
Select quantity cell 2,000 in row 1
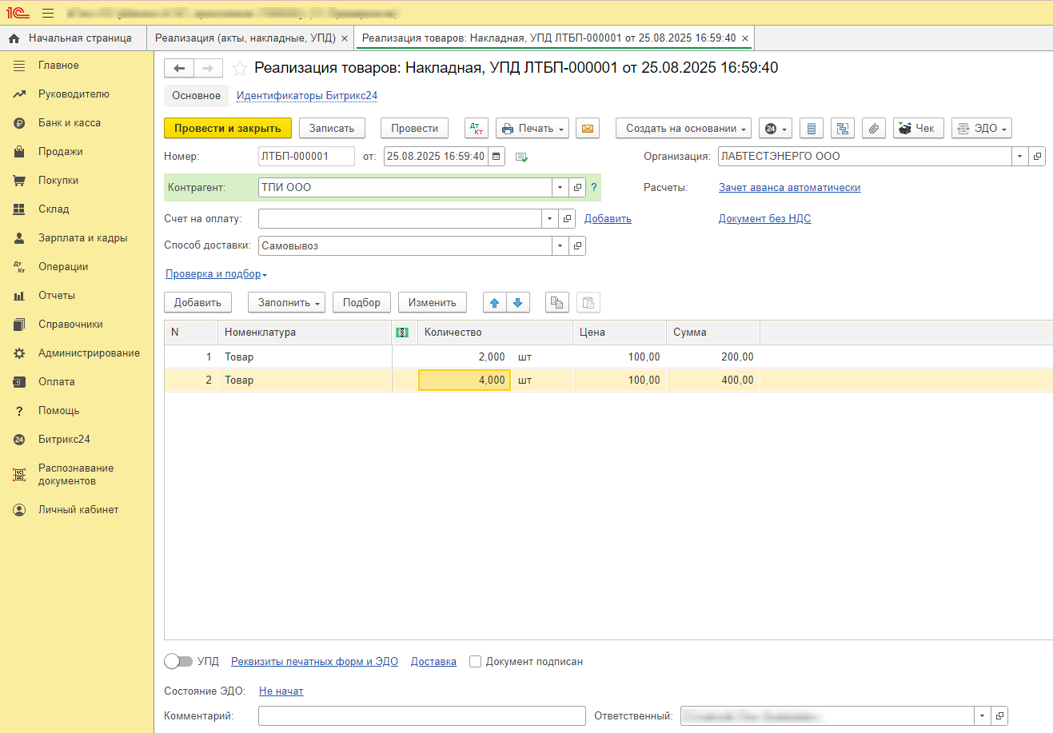[465, 357]
